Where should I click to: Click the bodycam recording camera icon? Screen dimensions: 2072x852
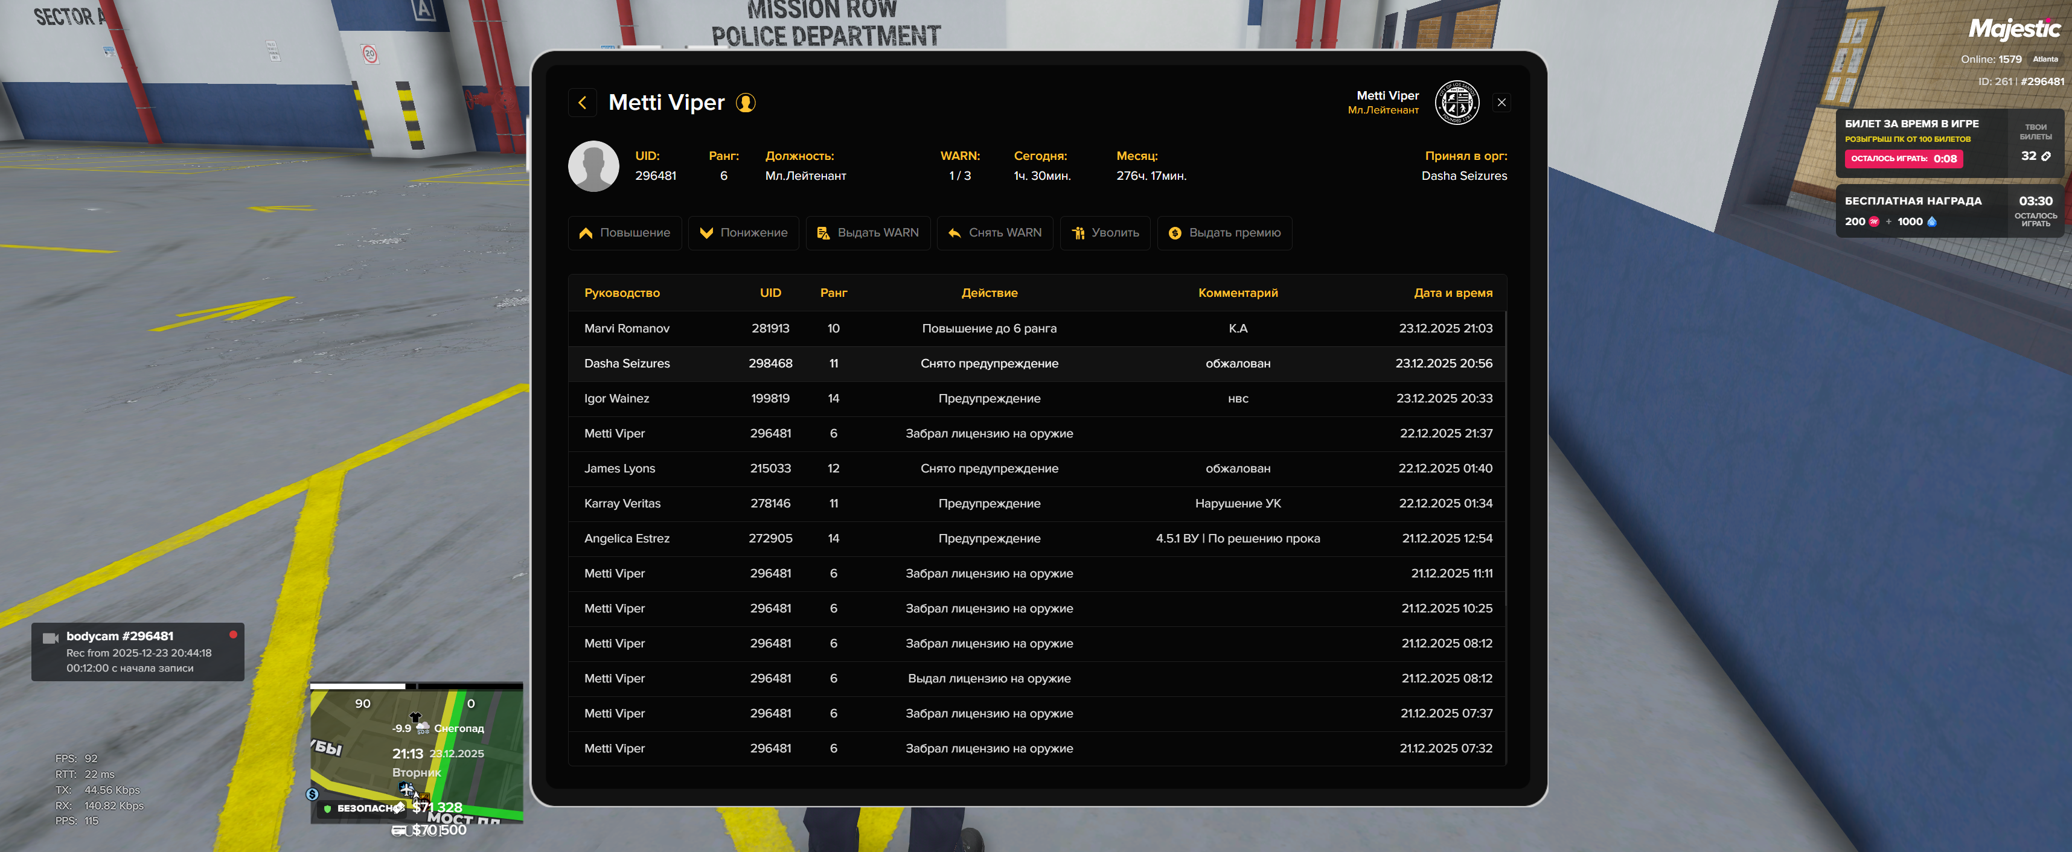tap(51, 638)
